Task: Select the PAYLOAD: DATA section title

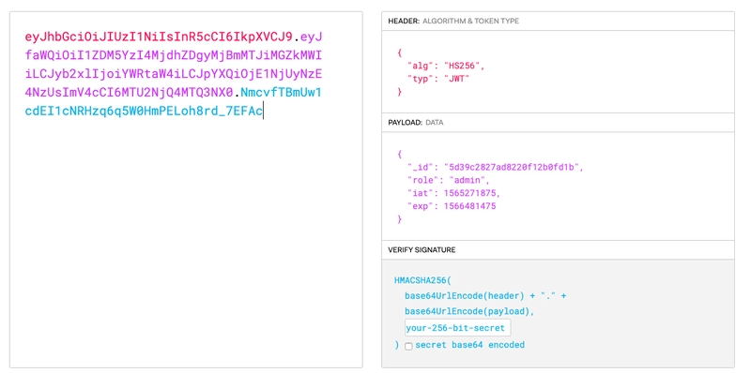Action: coord(415,123)
